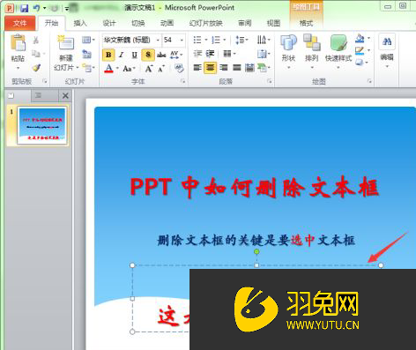Switch to the Format (格式) tab
Viewport: 416px width, 350px height.
[306, 23]
